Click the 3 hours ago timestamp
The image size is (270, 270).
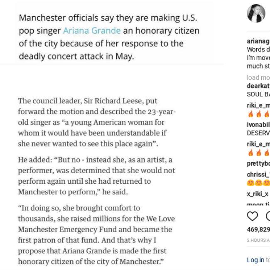click(258, 241)
